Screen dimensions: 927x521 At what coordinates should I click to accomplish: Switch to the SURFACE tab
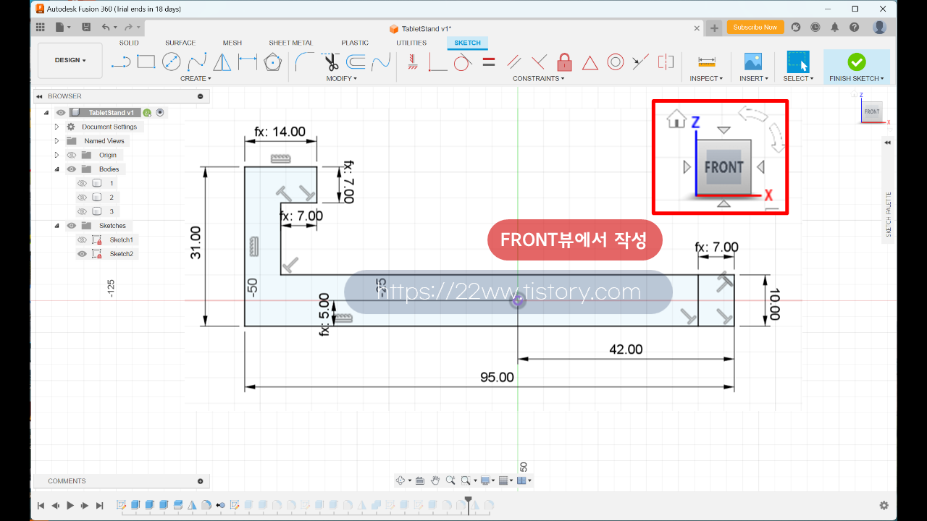coord(180,43)
